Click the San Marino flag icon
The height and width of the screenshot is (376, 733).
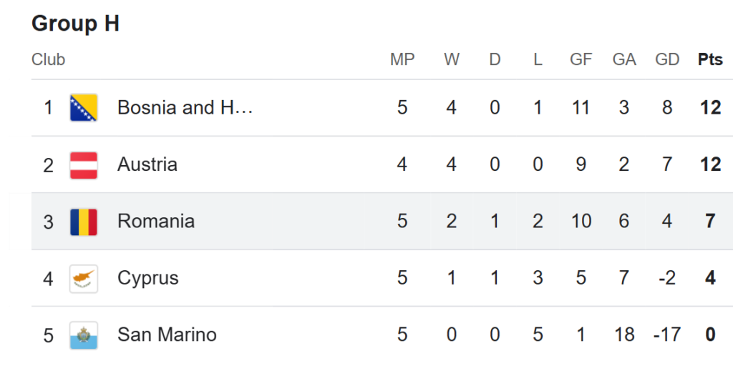[x=84, y=335]
